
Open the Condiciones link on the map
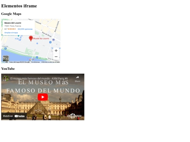tap(36, 62)
